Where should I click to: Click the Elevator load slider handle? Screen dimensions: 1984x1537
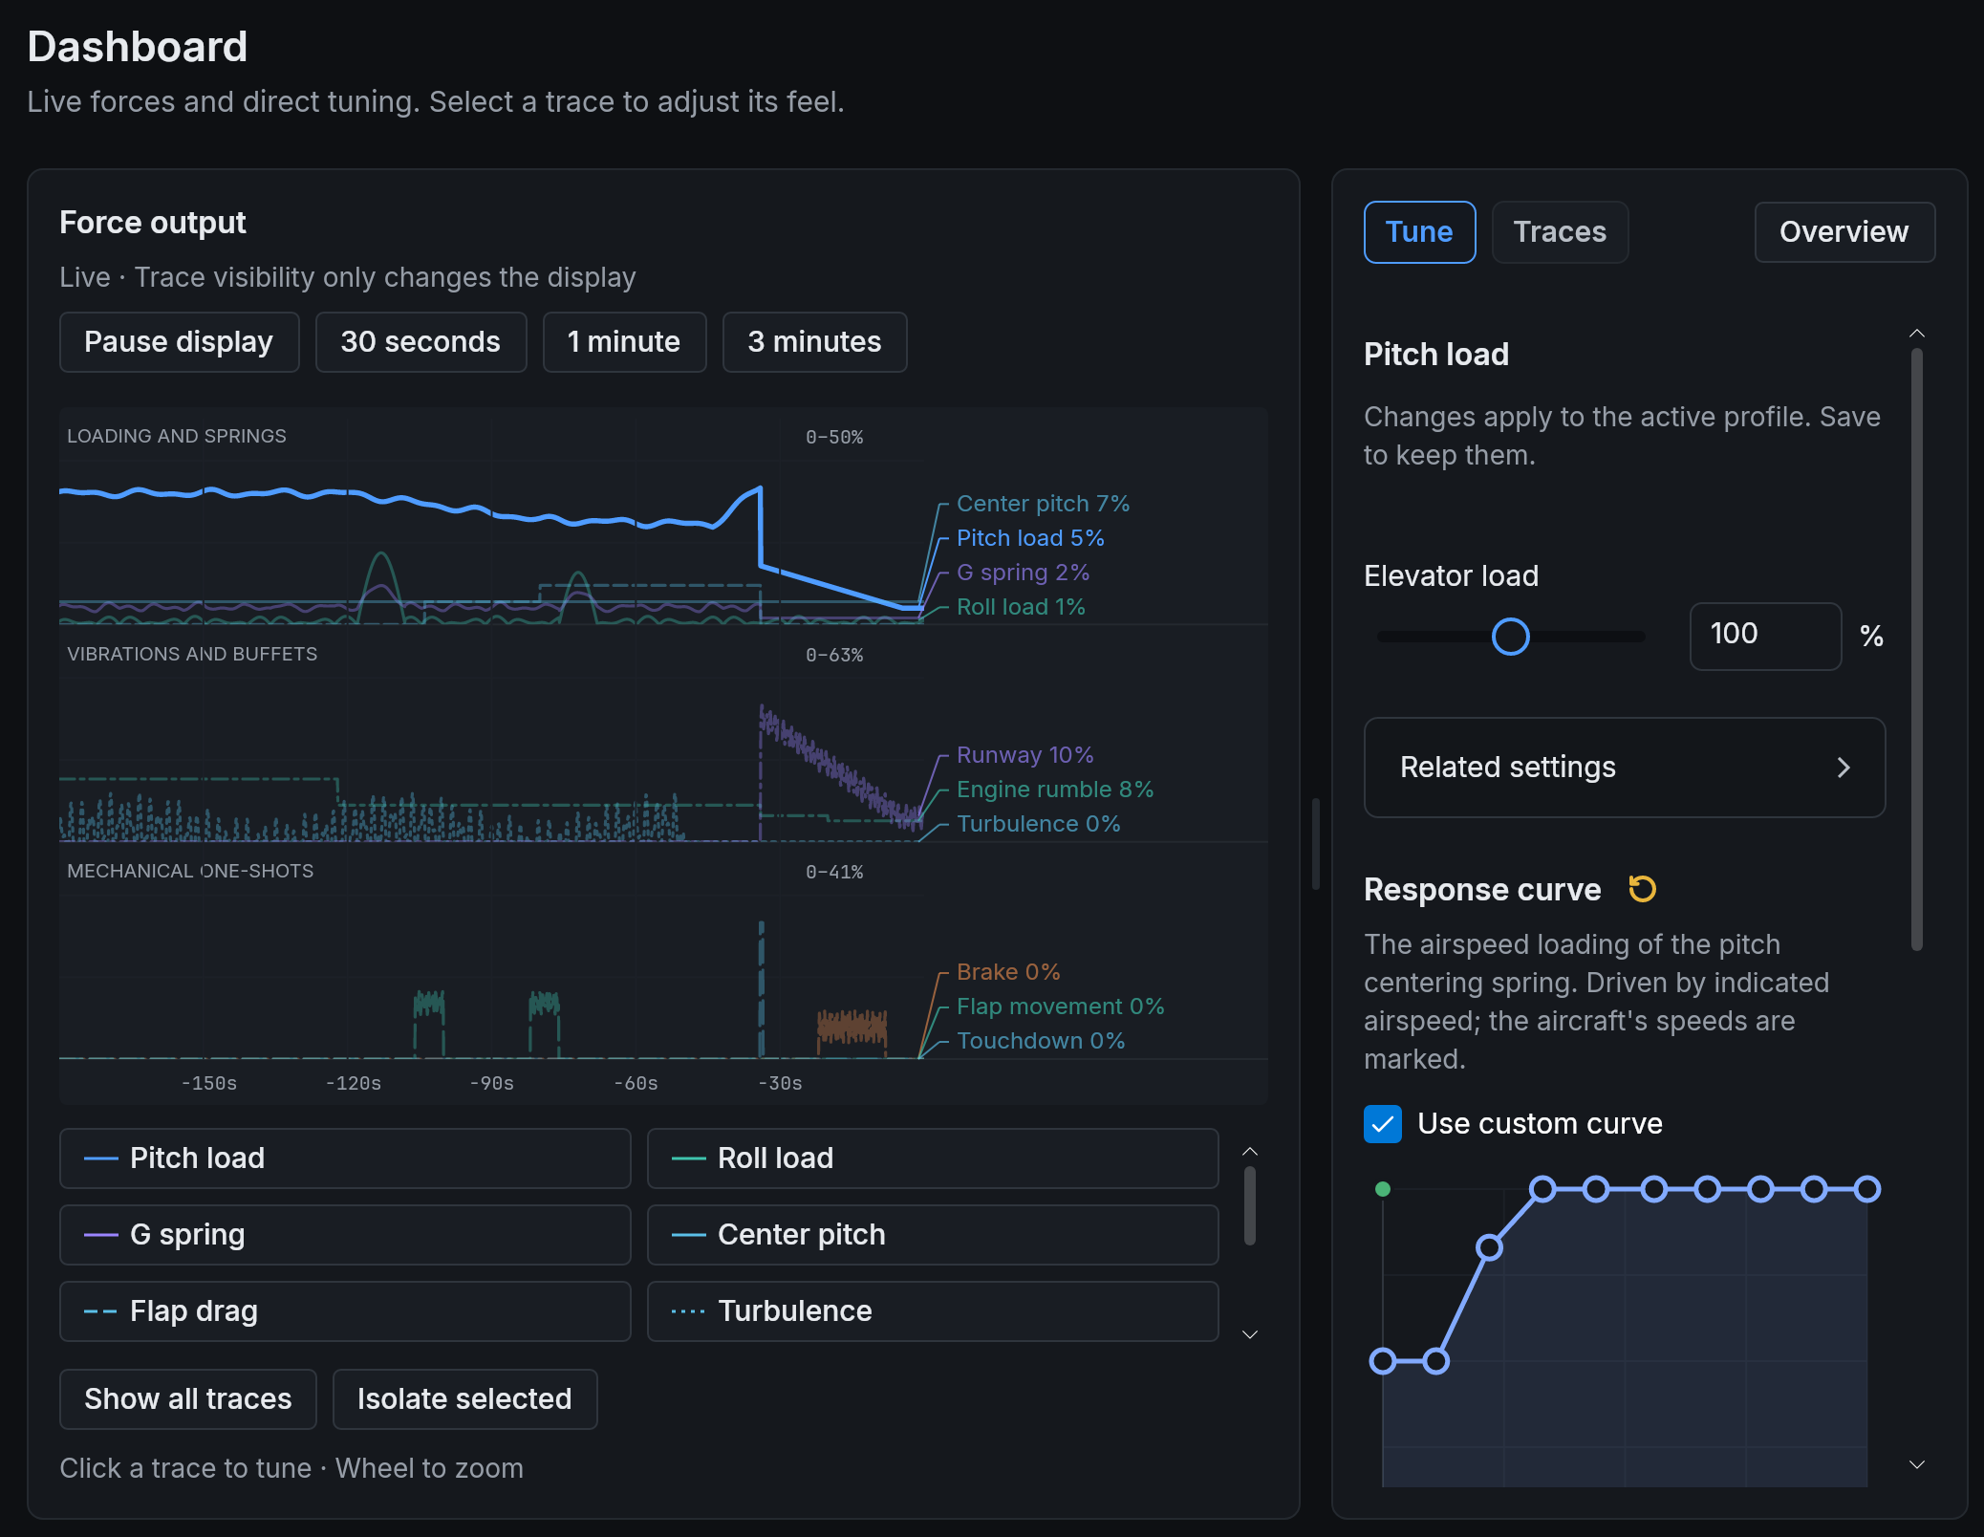pyautogui.click(x=1511, y=637)
